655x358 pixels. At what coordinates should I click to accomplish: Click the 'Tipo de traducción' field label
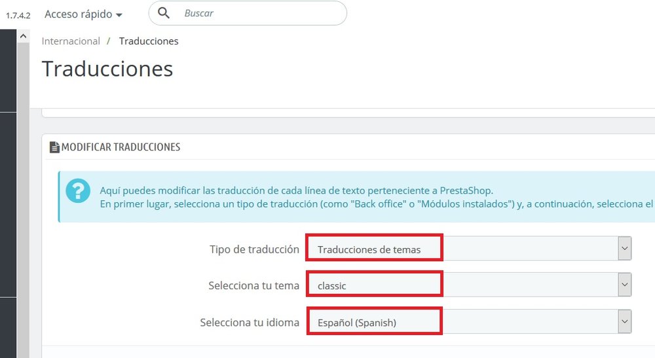254,249
